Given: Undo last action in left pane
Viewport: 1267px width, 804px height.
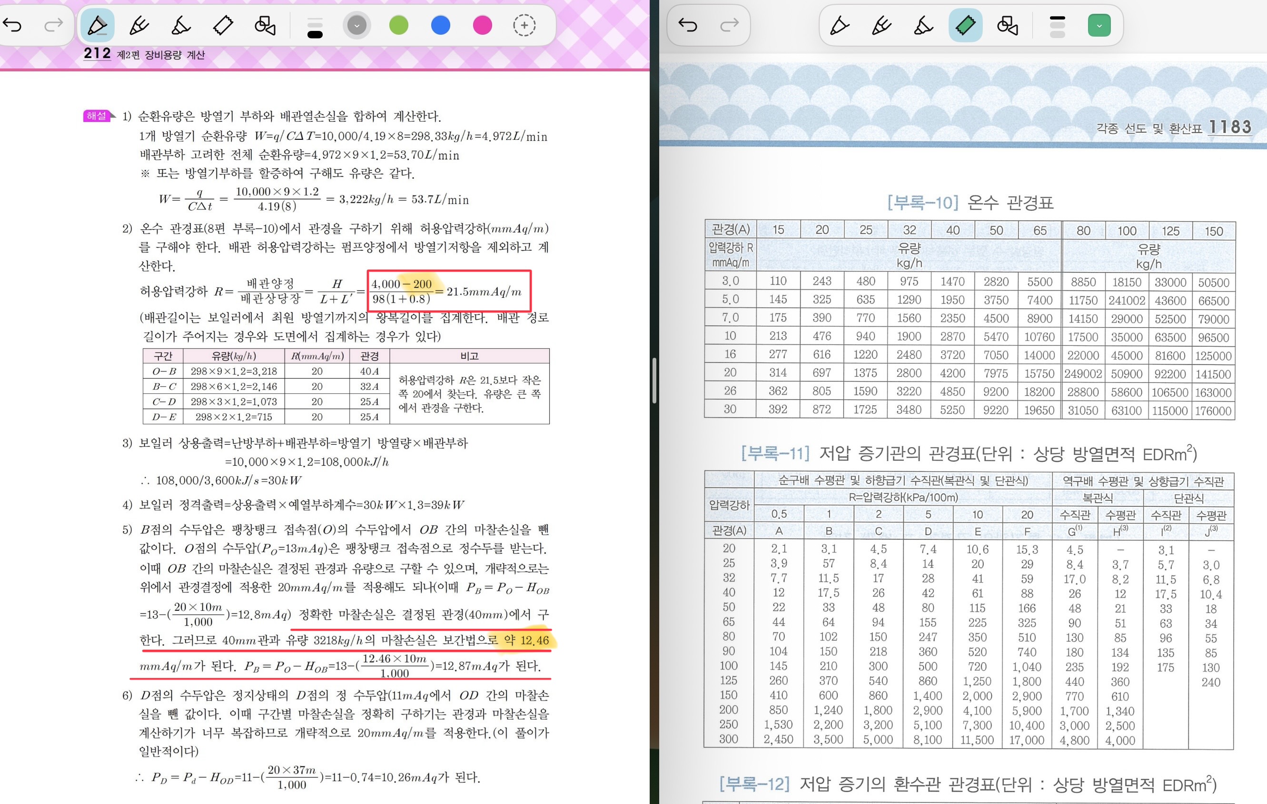Looking at the screenshot, I should pos(13,25).
